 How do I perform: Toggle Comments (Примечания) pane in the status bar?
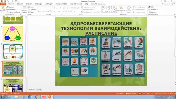point(131,94)
